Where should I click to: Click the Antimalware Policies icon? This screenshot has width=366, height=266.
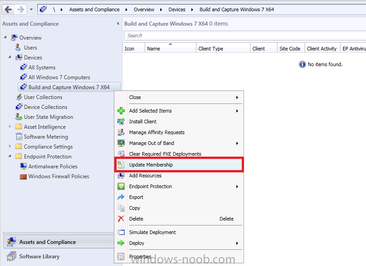23,166
